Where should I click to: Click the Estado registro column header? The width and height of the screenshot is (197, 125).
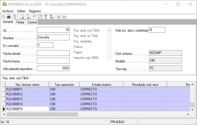click(101, 85)
